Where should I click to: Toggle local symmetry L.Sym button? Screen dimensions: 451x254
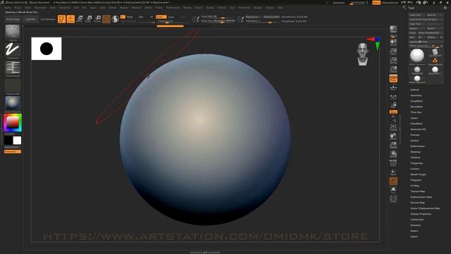tap(393, 97)
